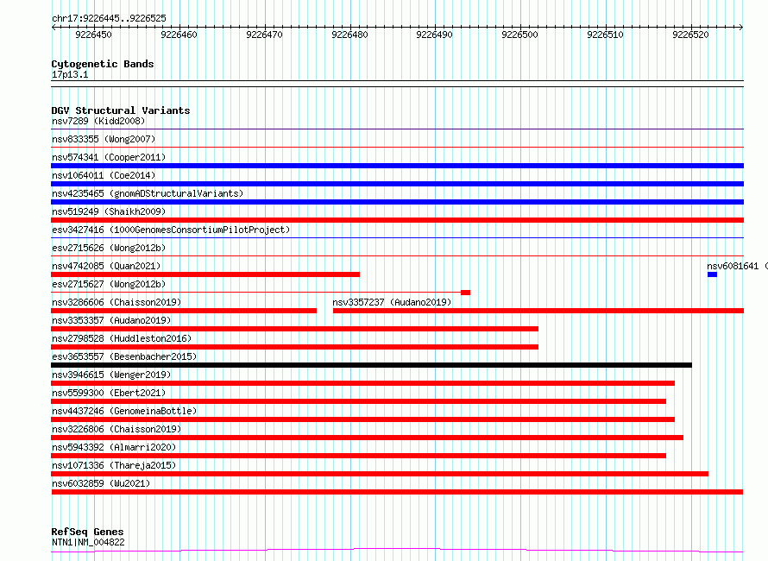This screenshot has width=768, height=561.
Task: Open the RefSeq Genes track heading
Action: 87,532
